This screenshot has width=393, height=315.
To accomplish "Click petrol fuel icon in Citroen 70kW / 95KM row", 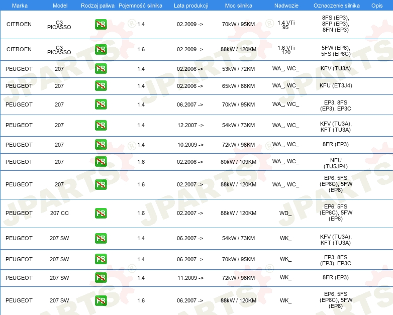I will (x=101, y=24).
